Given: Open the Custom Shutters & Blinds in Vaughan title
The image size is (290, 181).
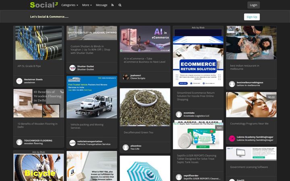Looking at the screenshot, I should [90, 49].
